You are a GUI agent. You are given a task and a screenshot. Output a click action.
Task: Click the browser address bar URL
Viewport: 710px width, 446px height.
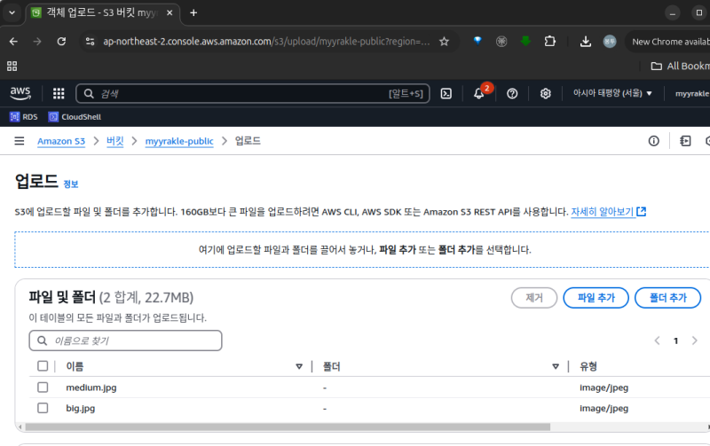coord(266,42)
